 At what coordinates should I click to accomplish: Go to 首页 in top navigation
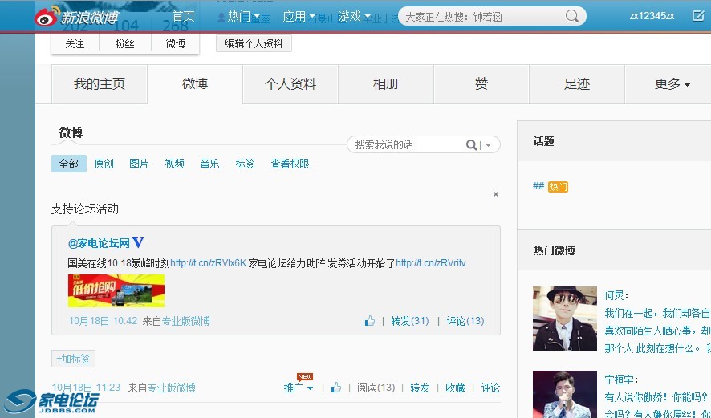coord(183,17)
